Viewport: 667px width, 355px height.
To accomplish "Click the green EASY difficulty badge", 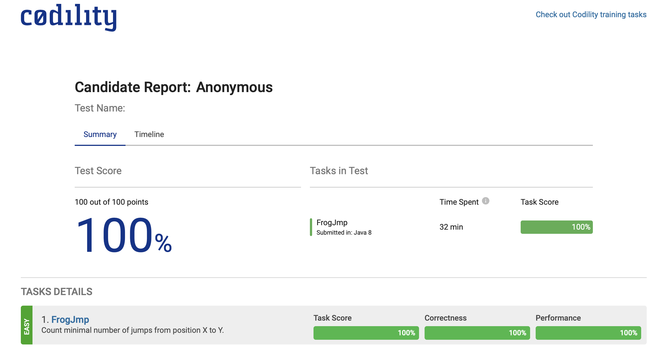I will 27,325.
